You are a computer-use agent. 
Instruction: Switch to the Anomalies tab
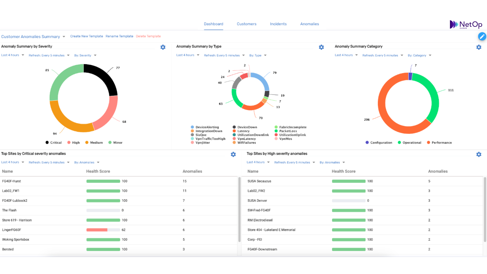tap(309, 24)
